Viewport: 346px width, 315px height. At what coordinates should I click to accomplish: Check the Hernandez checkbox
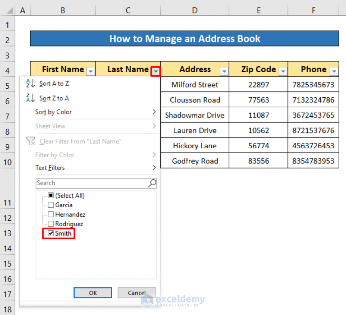point(51,215)
